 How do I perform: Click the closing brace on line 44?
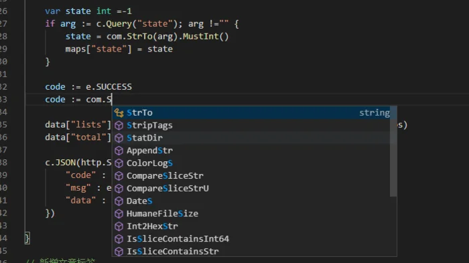(x=27, y=238)
